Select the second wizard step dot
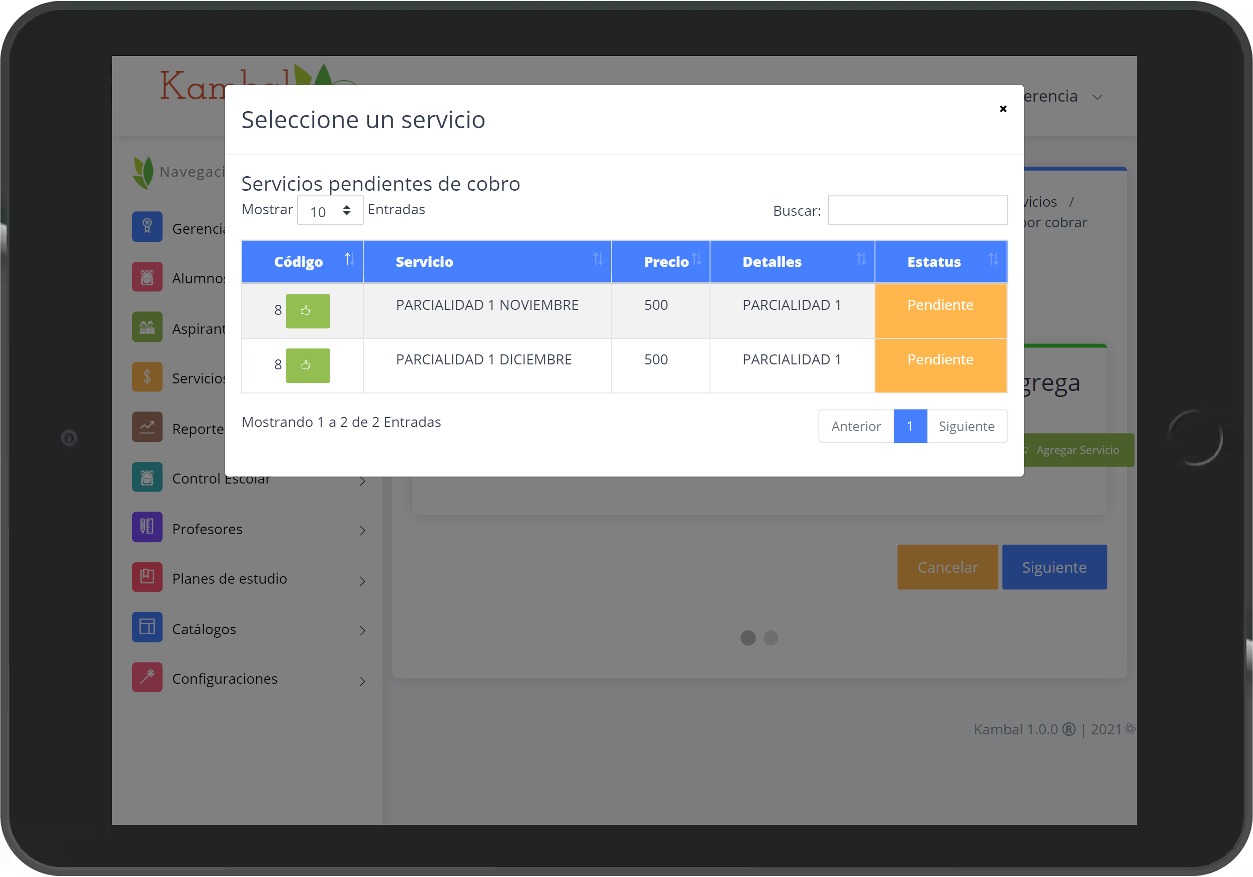1253x877 pixels. (771, 638)
